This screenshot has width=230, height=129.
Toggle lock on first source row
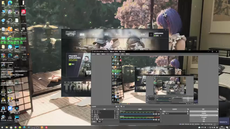pyautogui.click(x=117, y=111)
